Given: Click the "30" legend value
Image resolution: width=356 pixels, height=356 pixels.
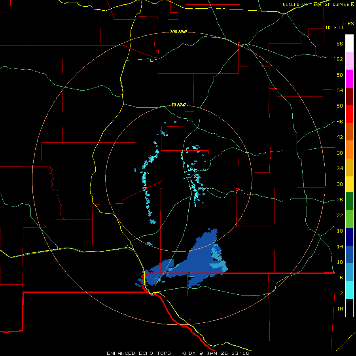Looking at the screenshot, I should click(340, 184).
